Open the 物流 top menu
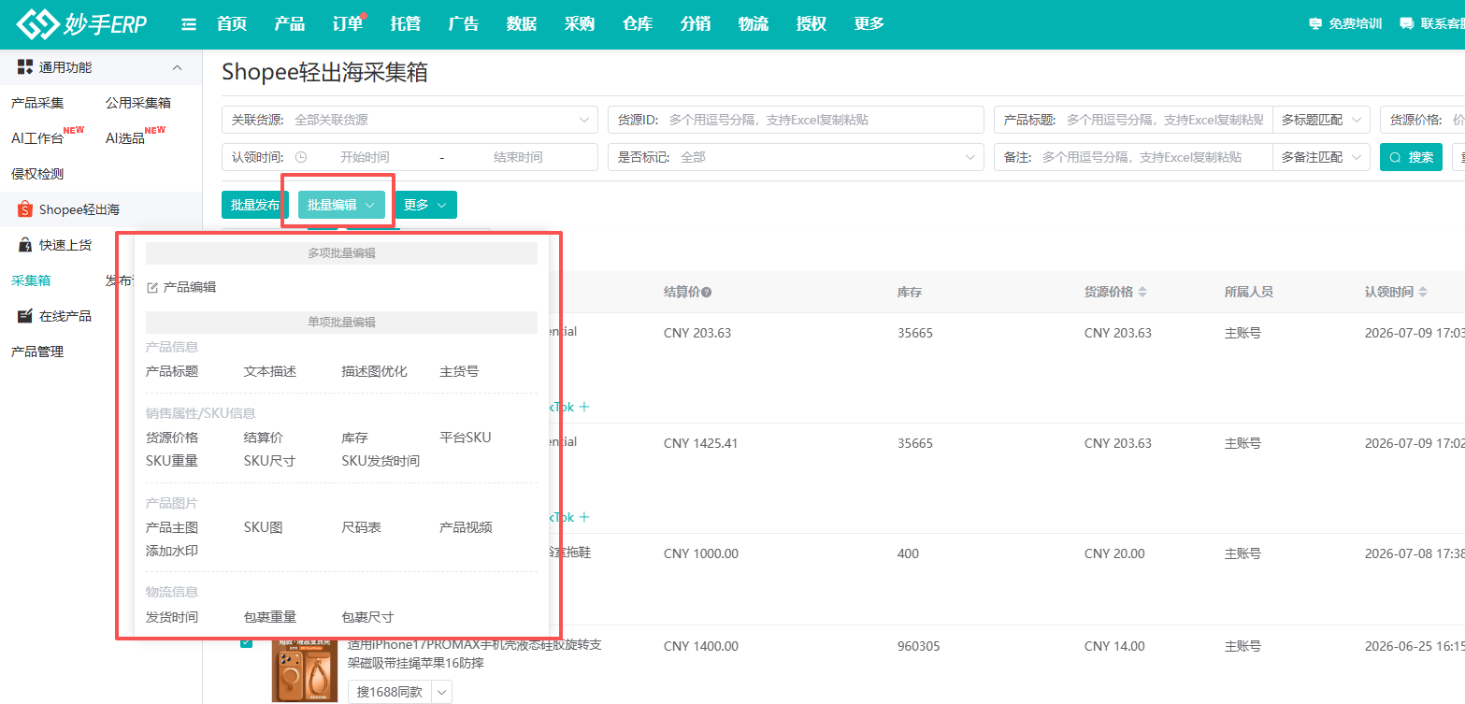Screen dimensions: 1465x704 pos(754,24)
